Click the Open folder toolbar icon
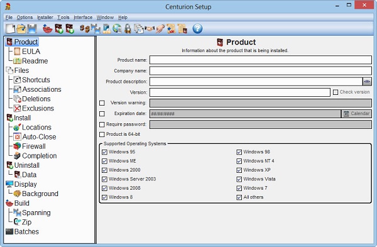 point(21,29)
